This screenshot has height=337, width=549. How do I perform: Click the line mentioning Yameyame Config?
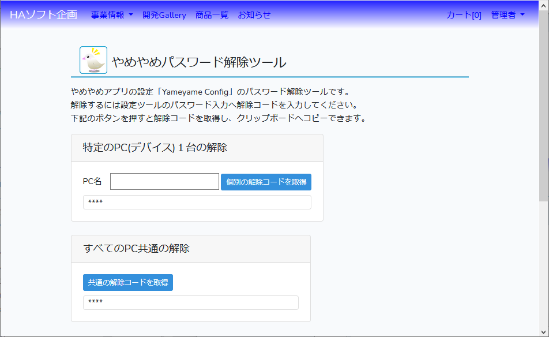(210, 92)
